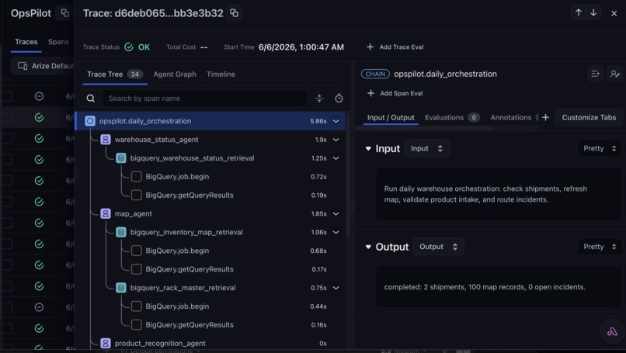Image resolution: width=626 pixels, height=353 pixels.
Task: Open the Evaluations tab
Action: point(452,117)
